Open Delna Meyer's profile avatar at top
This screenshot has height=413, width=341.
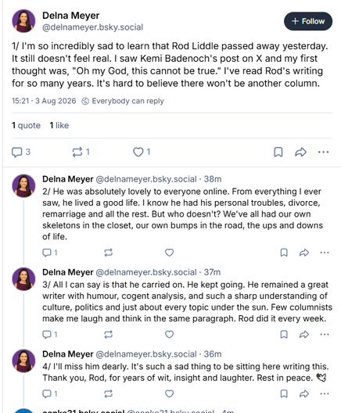pos(23,21)
